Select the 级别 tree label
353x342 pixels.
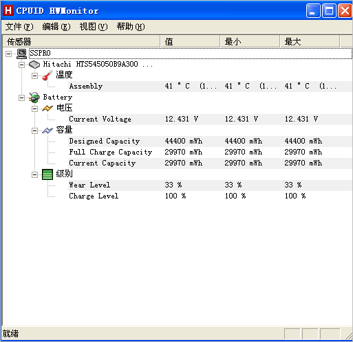tap(64, 174)
